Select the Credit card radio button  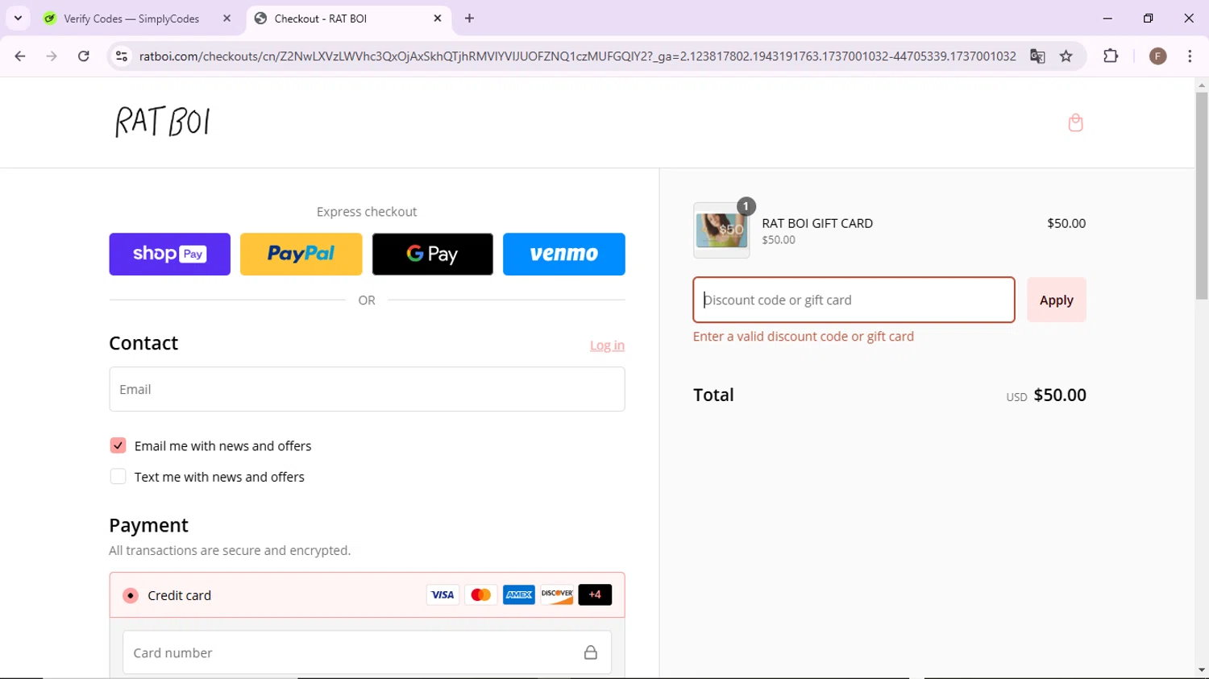click(x=131, y=595)
